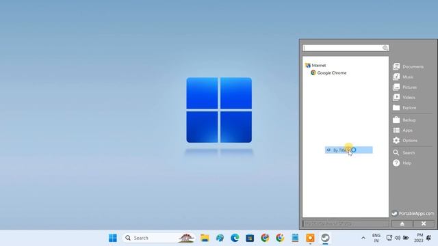Open the Windows Start menu
Screen dimensions: 438x246
click(113, 238)
